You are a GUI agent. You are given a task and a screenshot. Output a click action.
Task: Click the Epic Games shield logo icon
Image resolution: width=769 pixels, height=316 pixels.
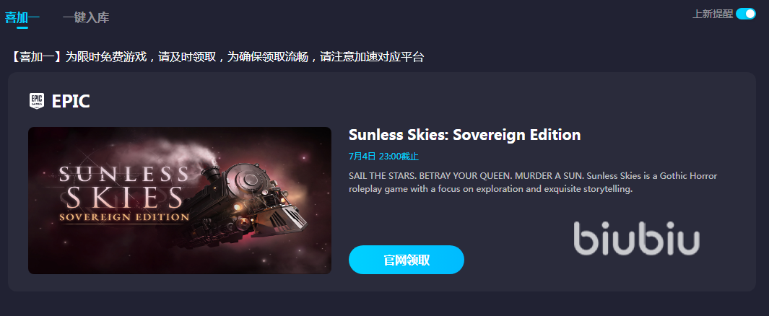click(37, 101)
